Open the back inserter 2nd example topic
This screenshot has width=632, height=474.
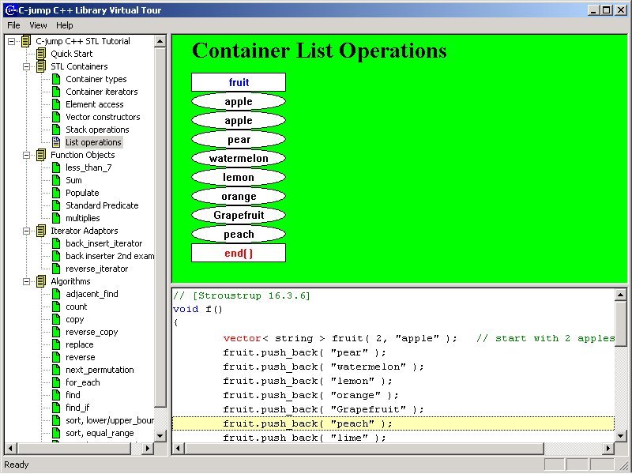[x=110, y=256]
